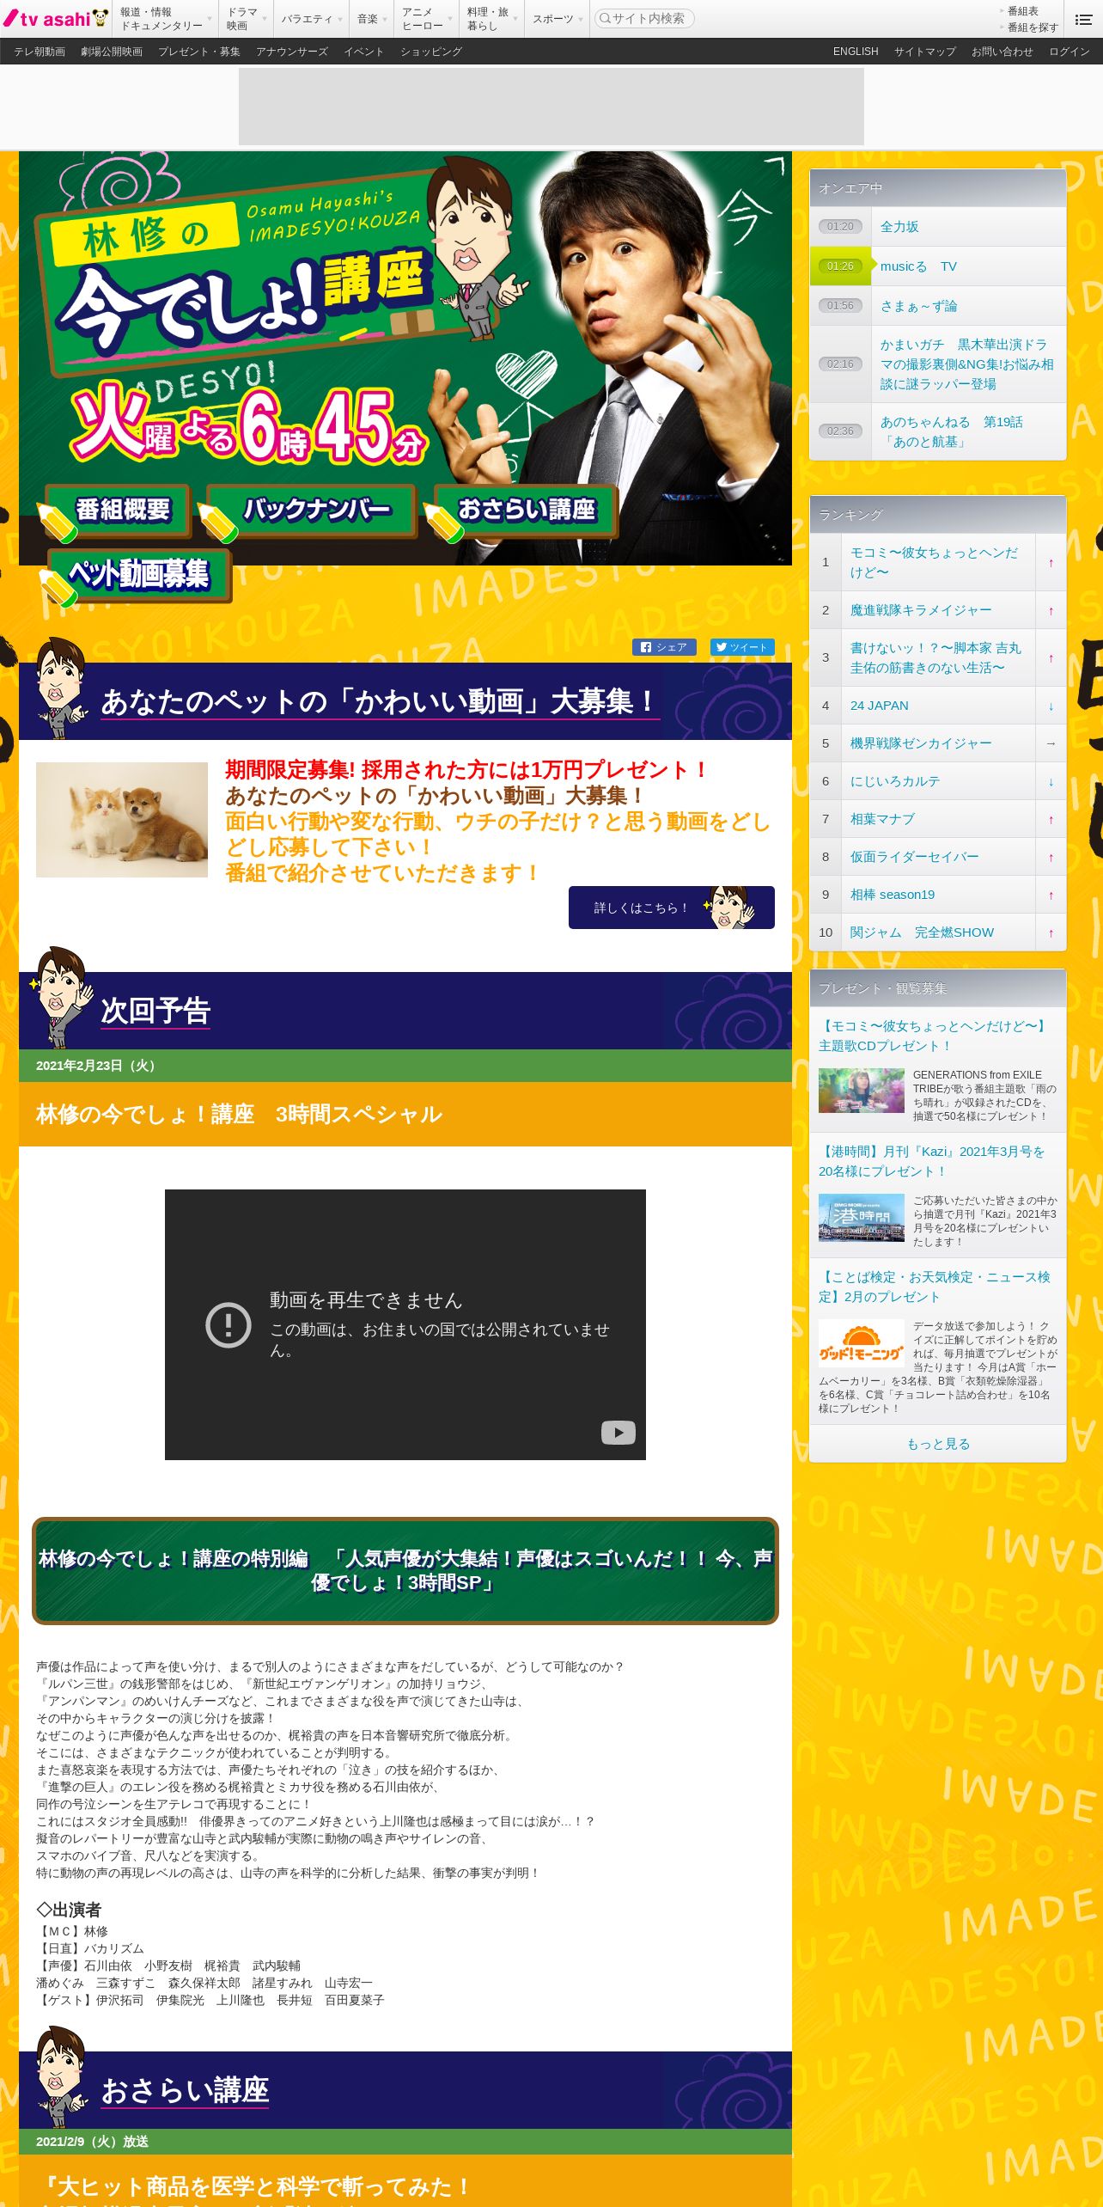Open the 音楽 dropdown menu

coord(372,19)
